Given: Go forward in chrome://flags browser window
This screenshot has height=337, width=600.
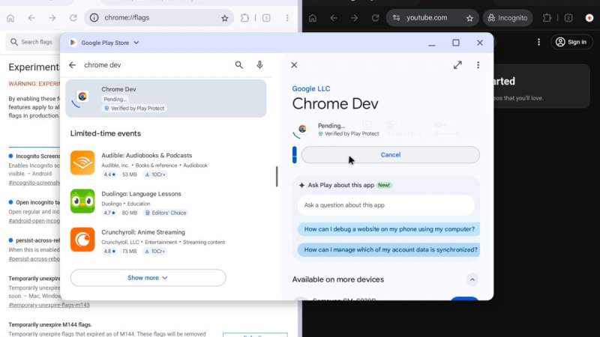Looking at the screenshot, I should pos(52,18).
